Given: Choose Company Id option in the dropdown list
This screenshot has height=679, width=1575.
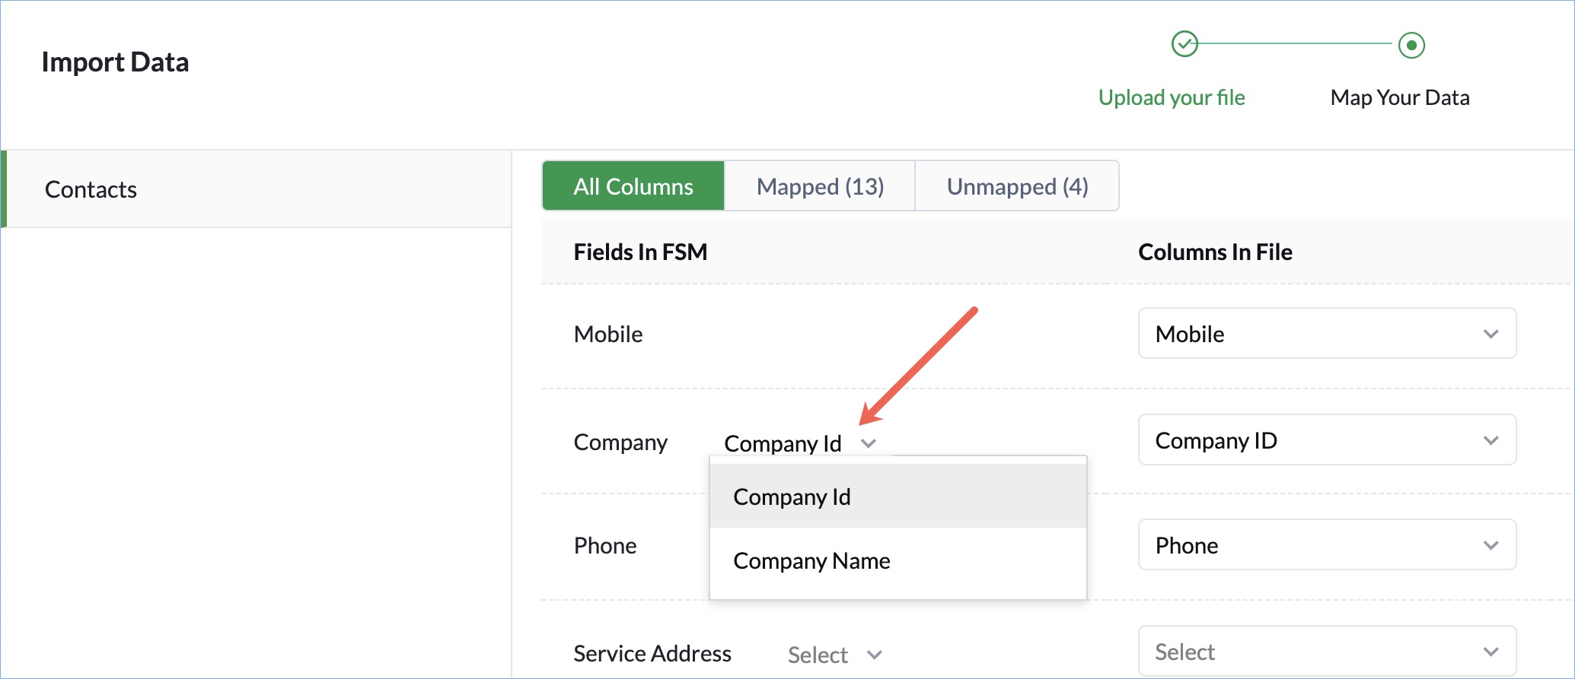Looking at the screenshot, I should 792,497.
